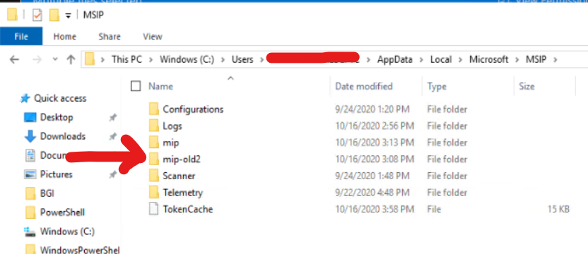Sort by the Size column header
The height and width of the screenshot is (254, 588).
coord(527,87)
